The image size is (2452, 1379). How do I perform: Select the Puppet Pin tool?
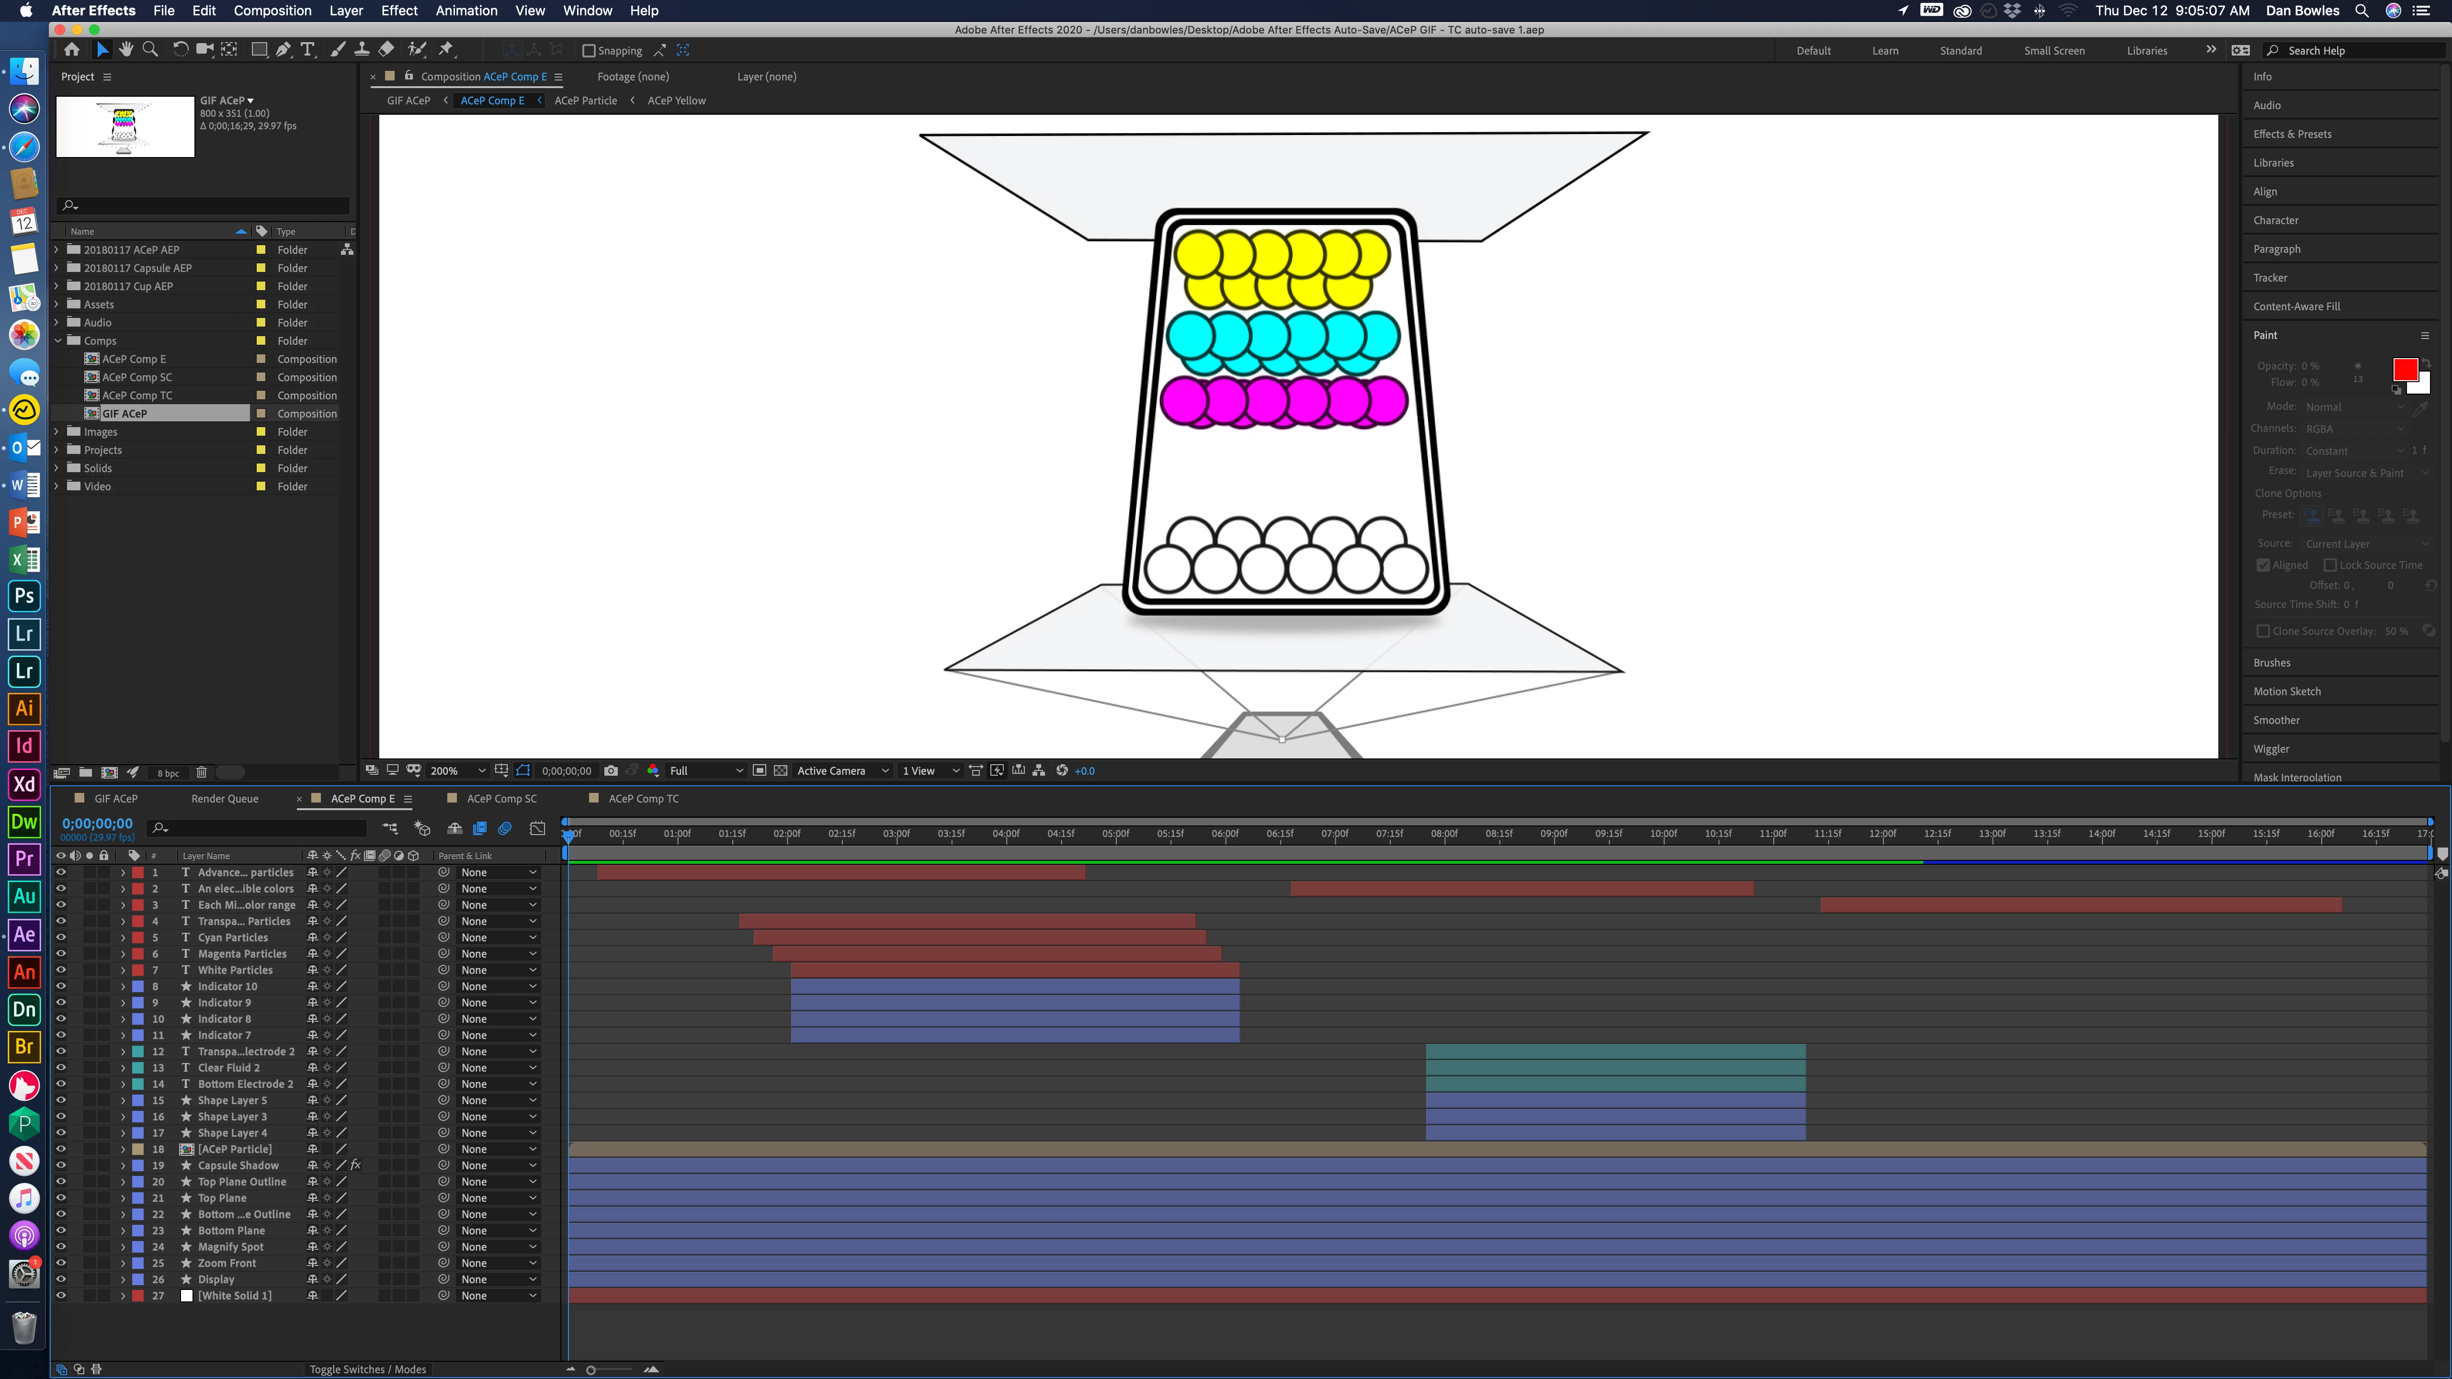[445, 49]
